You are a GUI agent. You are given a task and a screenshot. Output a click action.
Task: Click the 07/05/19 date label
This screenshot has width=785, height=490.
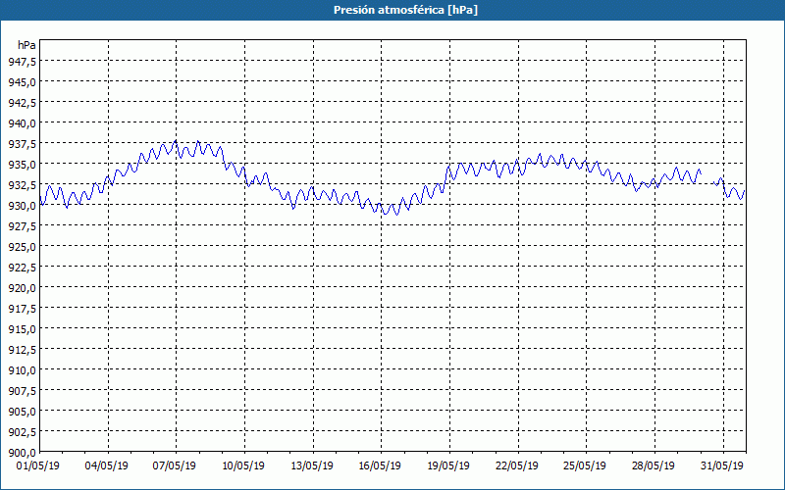pos(175,466)
